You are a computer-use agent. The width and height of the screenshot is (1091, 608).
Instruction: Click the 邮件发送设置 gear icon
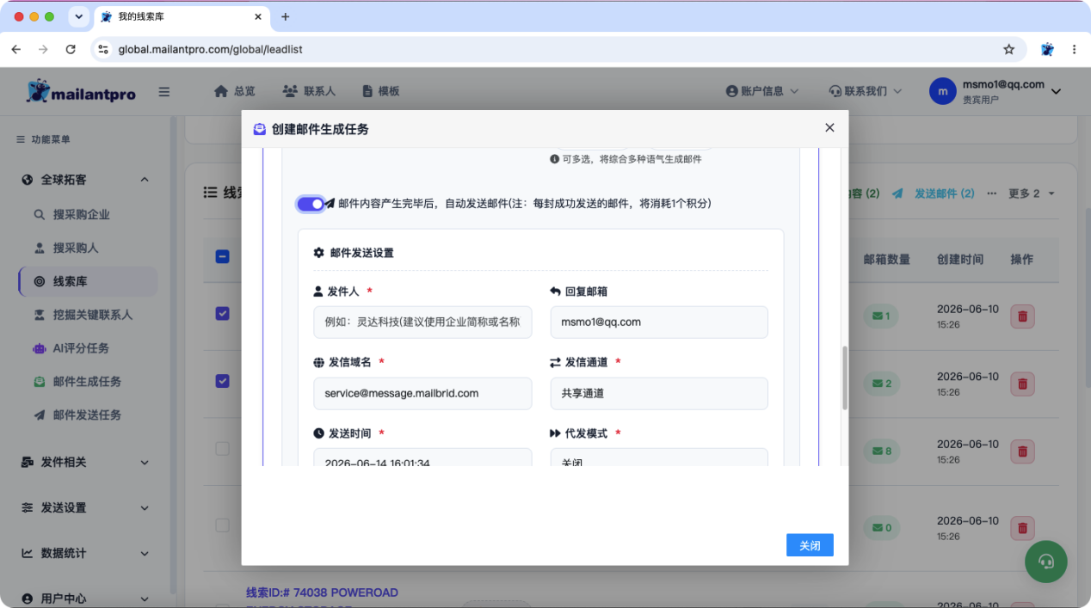pyautogui.click(x=318, y=253)
